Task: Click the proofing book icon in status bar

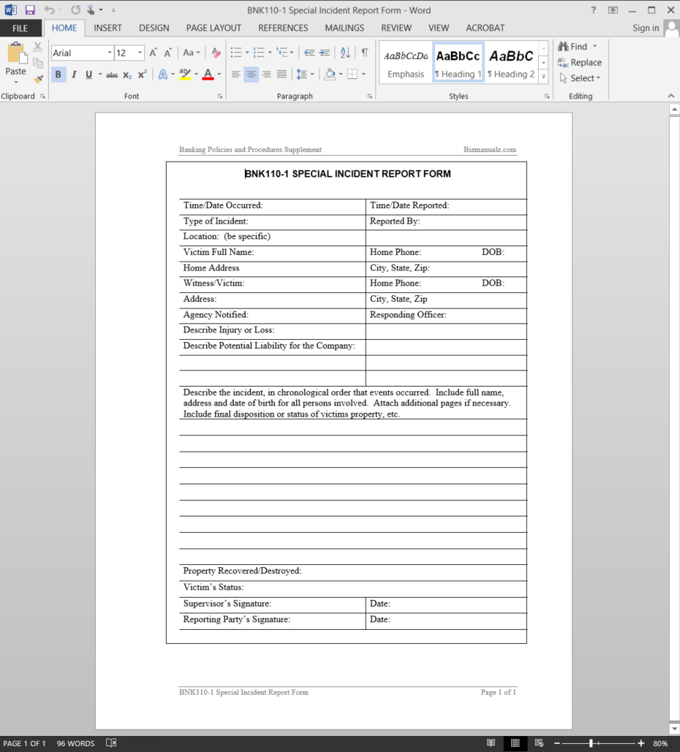Action: [111, 743]
